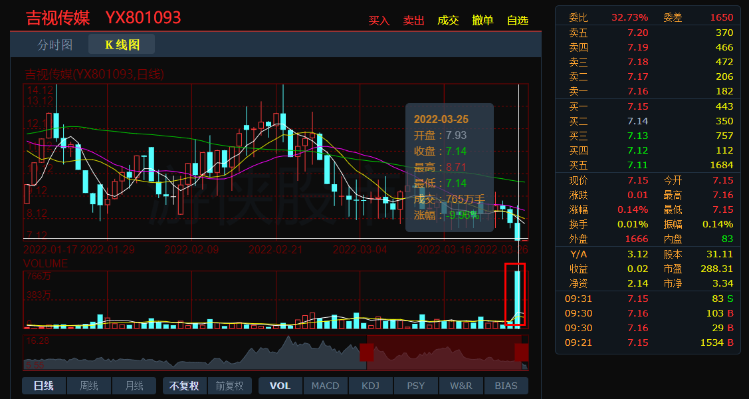
Task: Click the 卖一 price 7.16
Action: (x=638, y=91)
